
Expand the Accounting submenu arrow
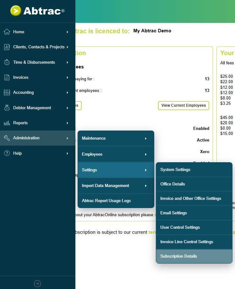pyautogui.click(x=67, y=93)
